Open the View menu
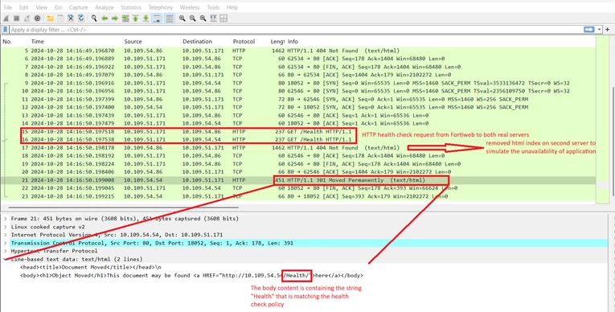615x312 pixels. tap(41, 7)
